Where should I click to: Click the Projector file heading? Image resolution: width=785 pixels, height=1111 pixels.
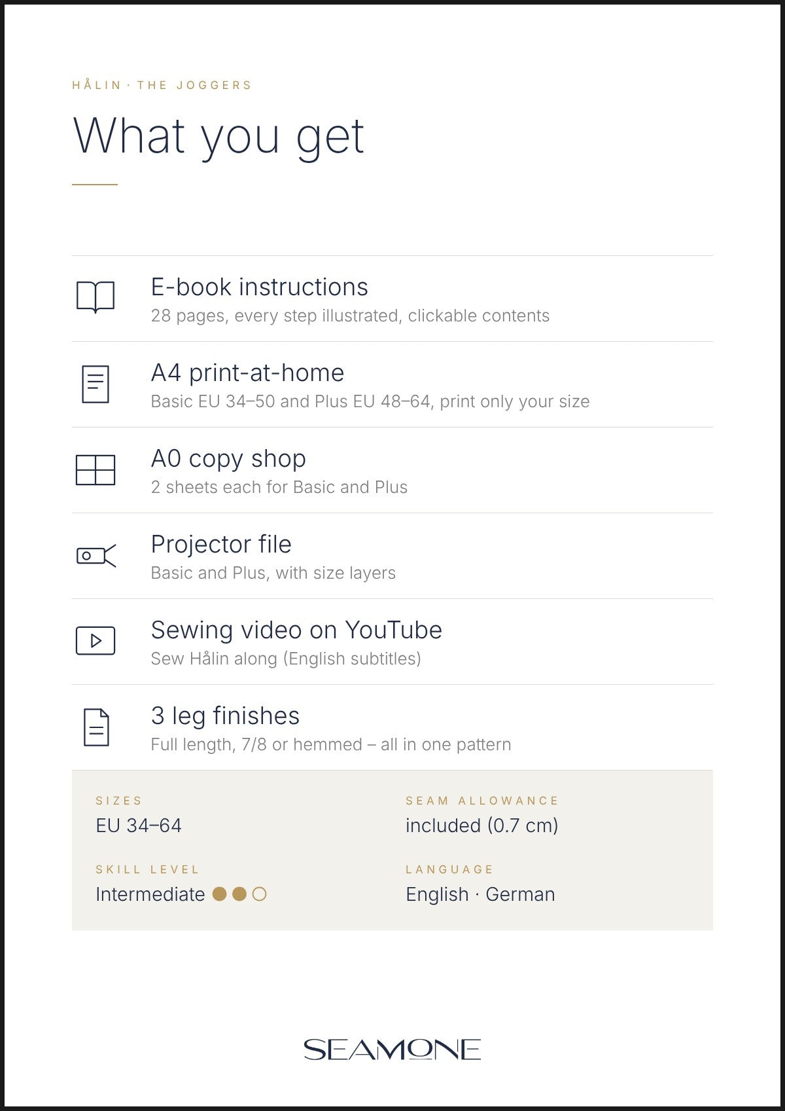(221, 545)
